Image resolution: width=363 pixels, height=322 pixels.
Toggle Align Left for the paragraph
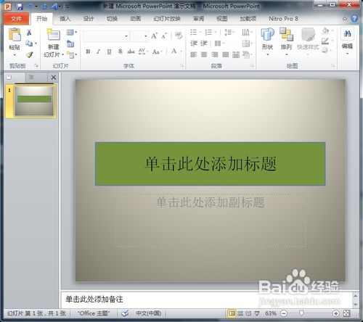click(x=193, y=54)
